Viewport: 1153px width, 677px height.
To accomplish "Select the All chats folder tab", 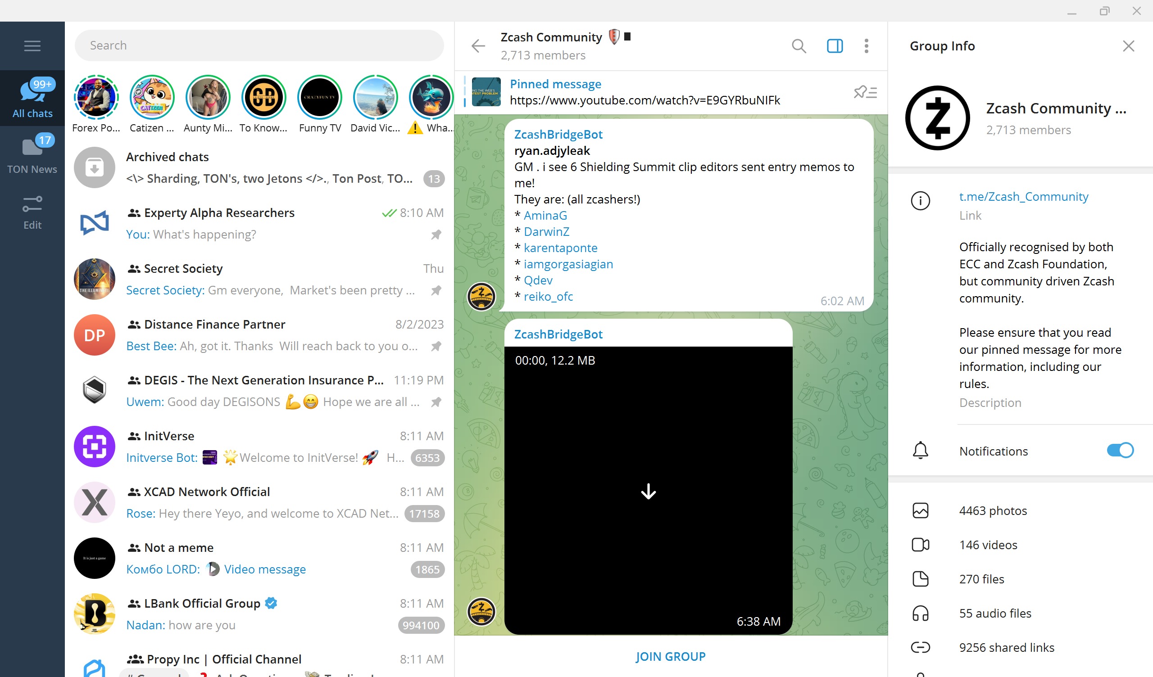I will tap(32, 98).
